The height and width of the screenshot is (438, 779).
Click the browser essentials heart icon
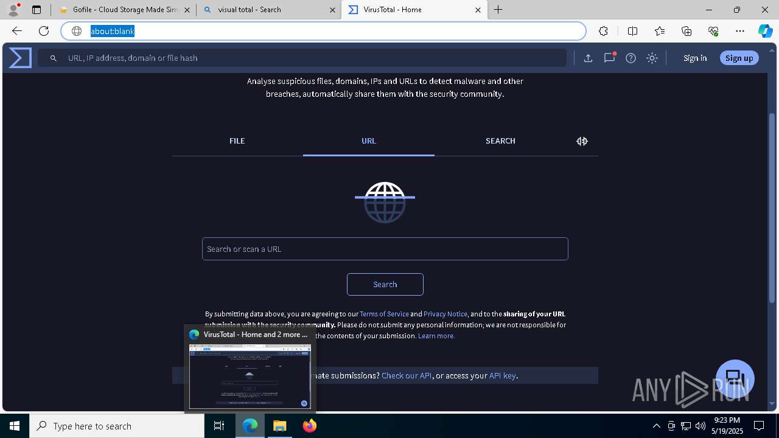click(713, 31)
